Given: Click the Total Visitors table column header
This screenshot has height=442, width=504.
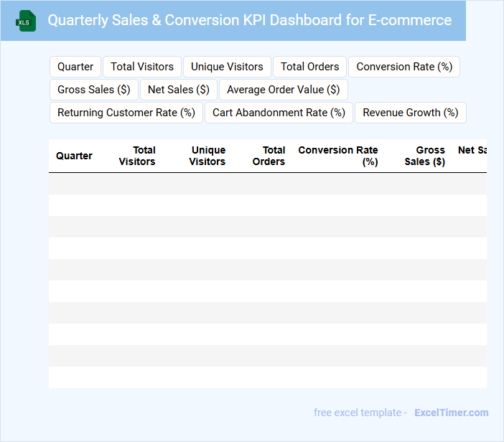Looking at the screenshot, I should click(137, 156).
